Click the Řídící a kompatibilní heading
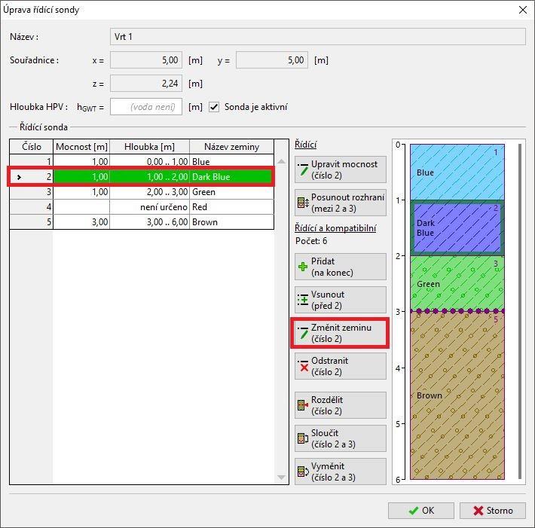Viewport: 535px width, 528px height. 335,227
